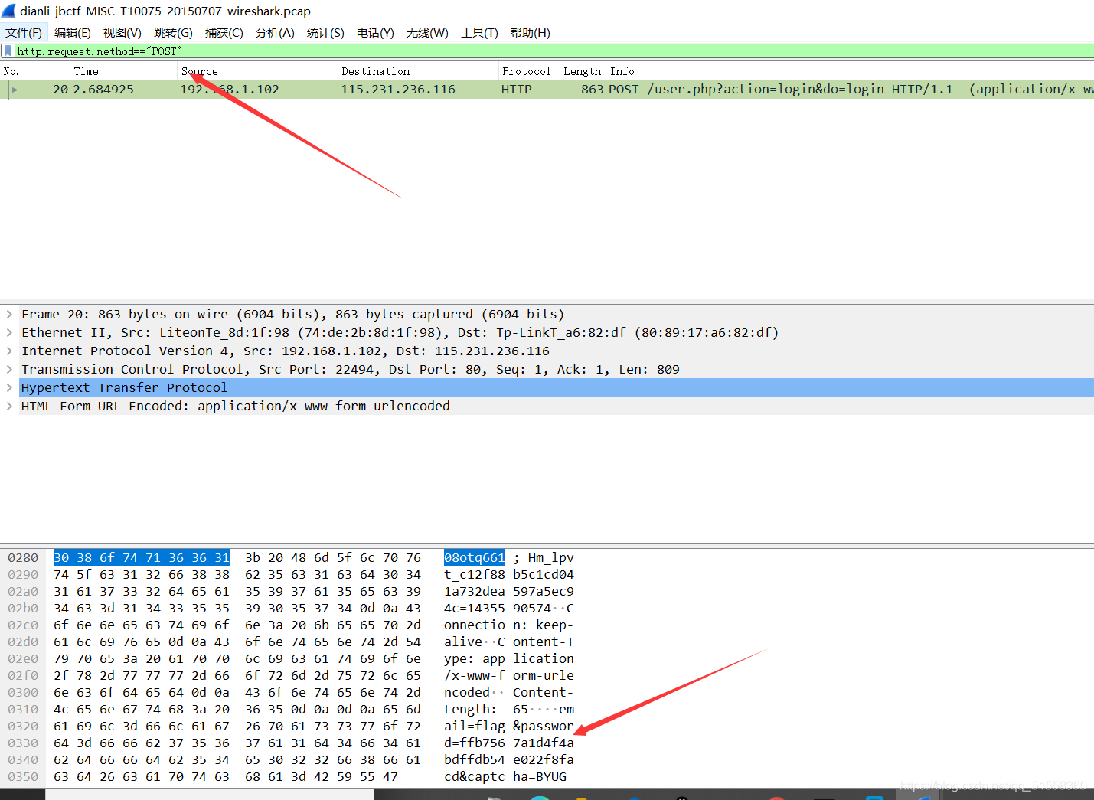The image size is (1094, 800).
Task: Open the 工具(T) menu
Action: (479, 33)
